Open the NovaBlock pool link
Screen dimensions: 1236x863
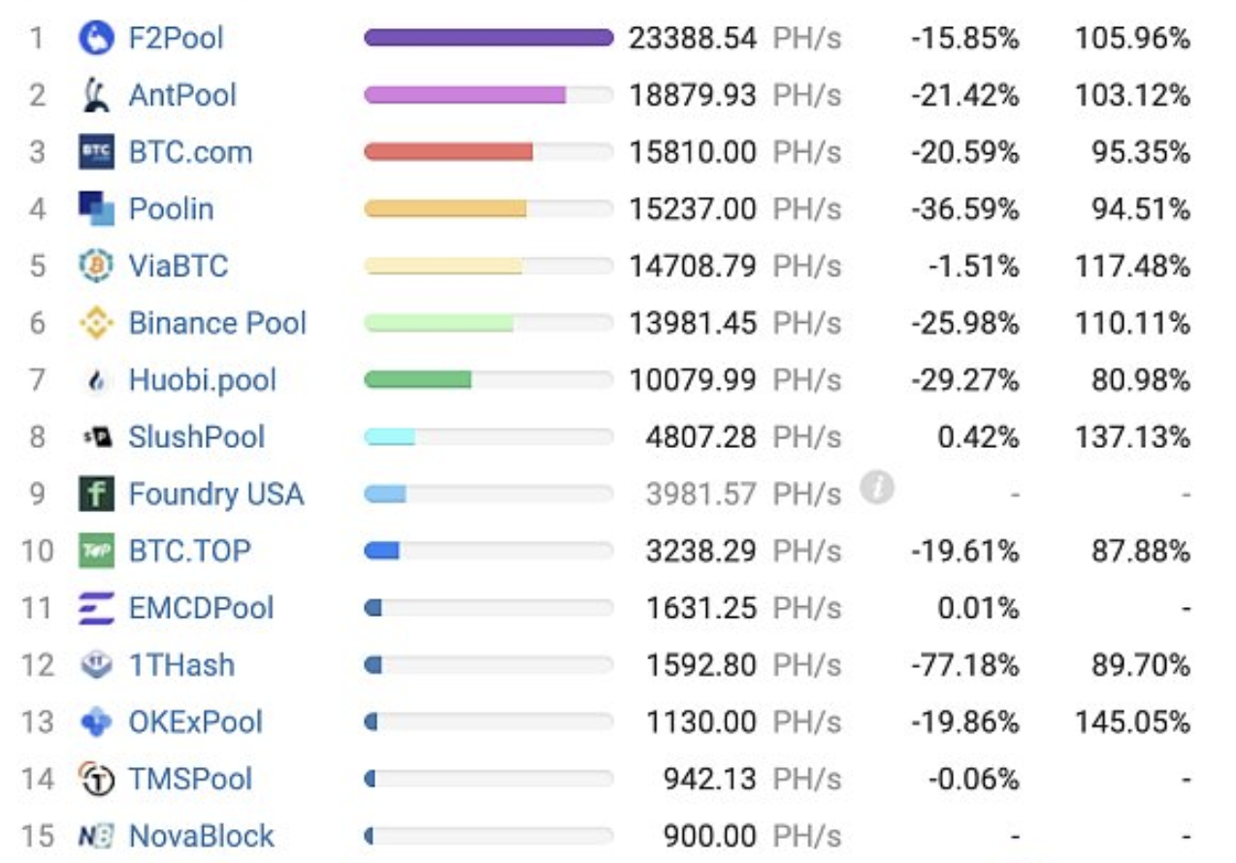(x=202, y=836)
